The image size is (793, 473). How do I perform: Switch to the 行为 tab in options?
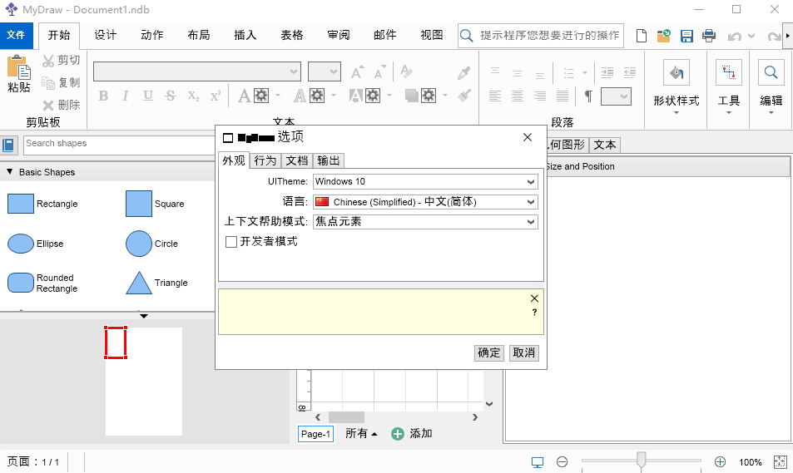265,160
